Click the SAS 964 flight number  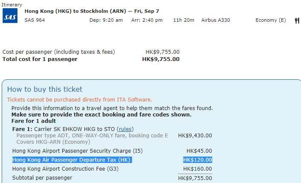pos(35,20)
